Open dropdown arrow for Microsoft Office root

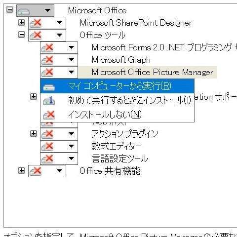point(47,10)
